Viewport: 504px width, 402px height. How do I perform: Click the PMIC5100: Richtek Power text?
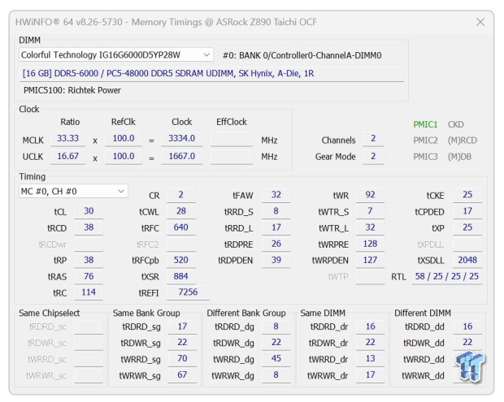coord(72,90)
